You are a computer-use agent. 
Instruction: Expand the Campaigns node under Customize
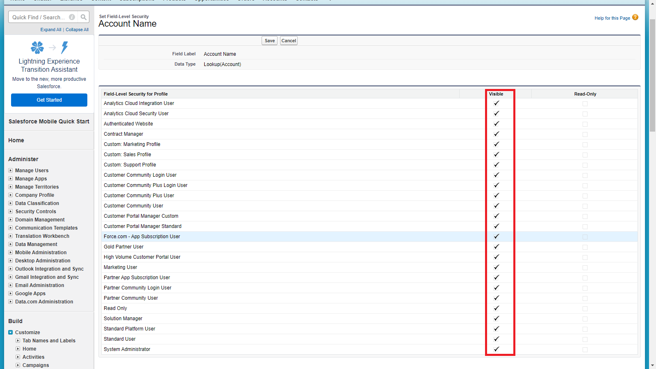tap(18, 365)
